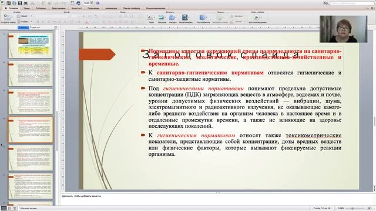
Task: Select the Outline tab in the left pane
Action: coord(35,28)
